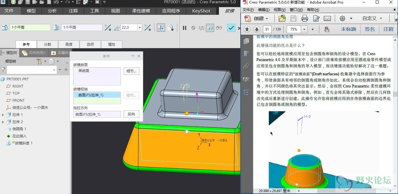This screenshot has width=398, height=194.
Task: Switch to the 文件夹浏览器 navigator tab
Action: [x=34, y=53]
